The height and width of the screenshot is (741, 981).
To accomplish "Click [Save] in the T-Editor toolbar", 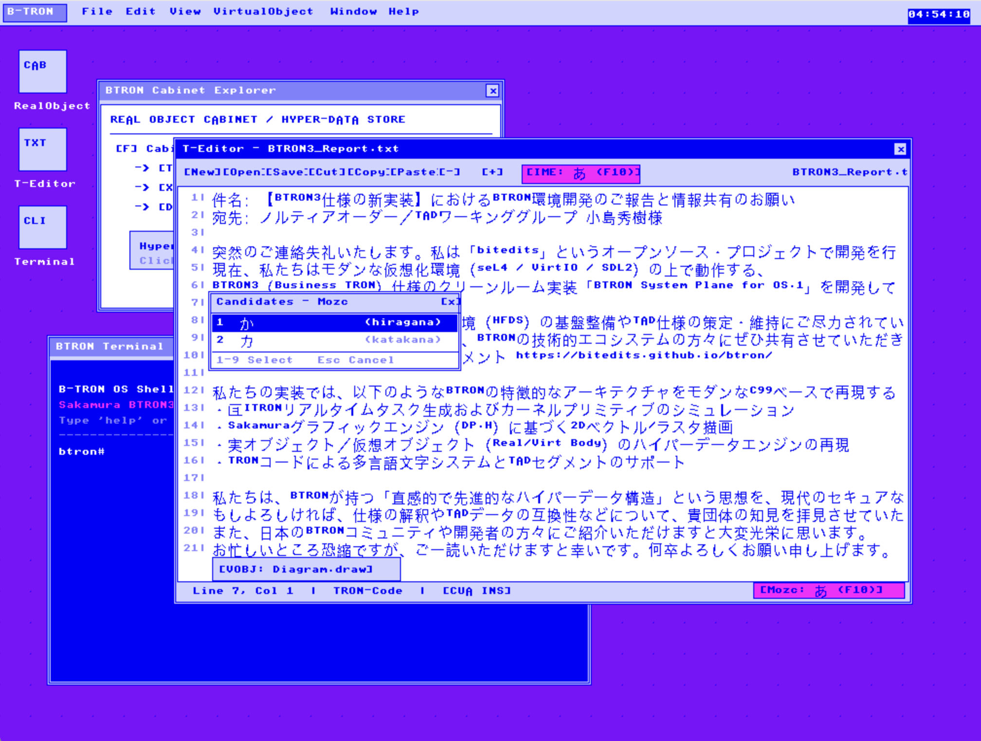I will point(286,172).
